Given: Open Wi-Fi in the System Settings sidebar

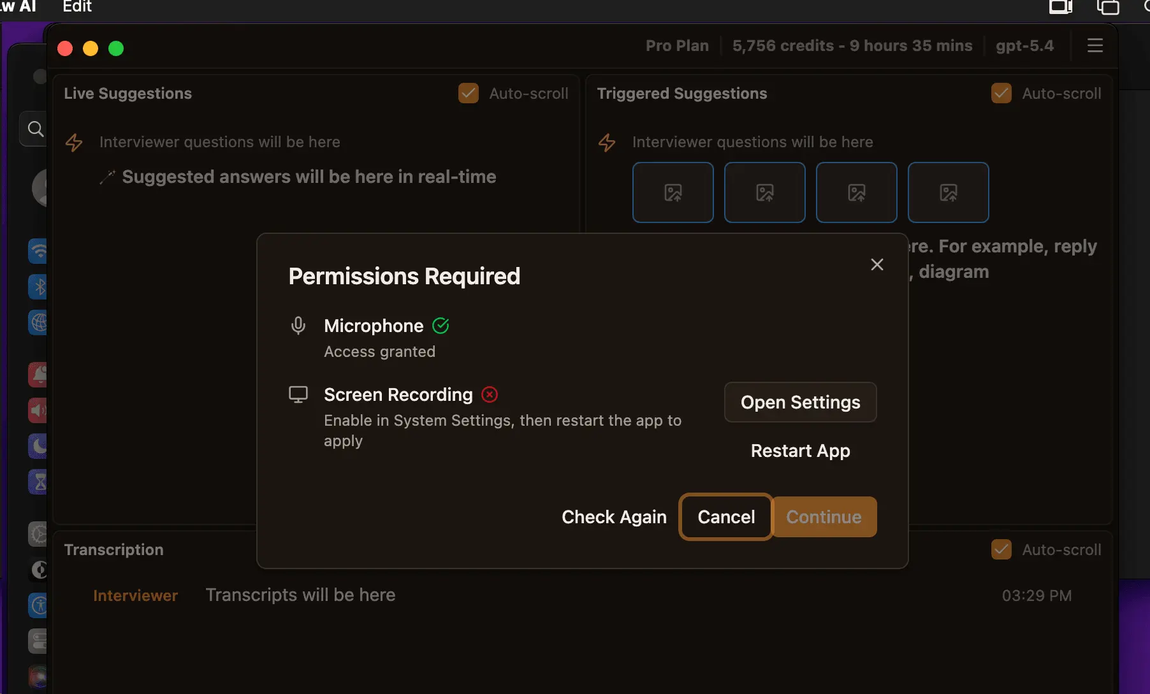Looking at the screenshot, I should click(x=38, y=250).
